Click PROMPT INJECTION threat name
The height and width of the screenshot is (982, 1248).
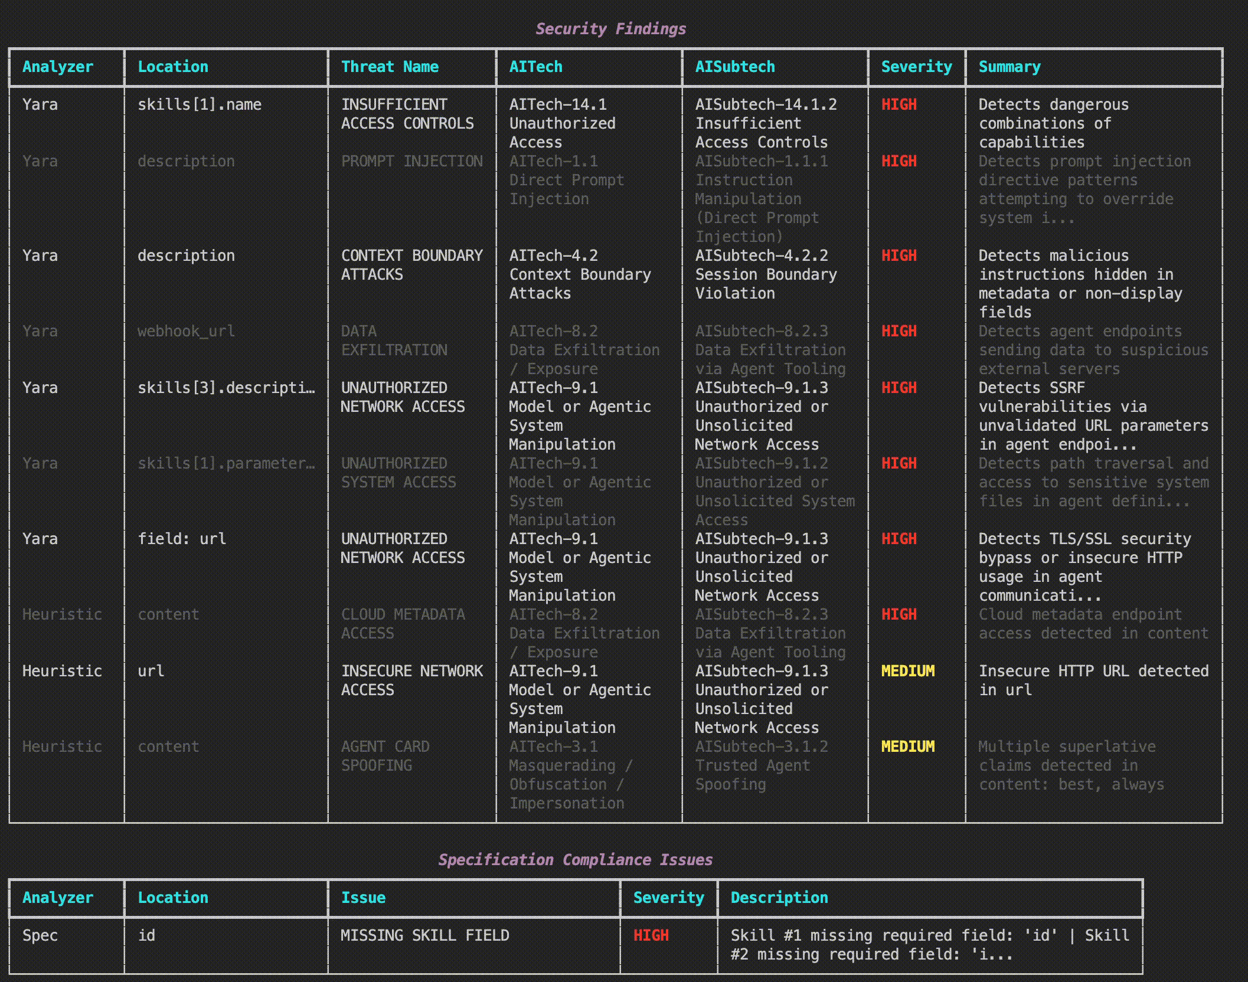click(411, 161)
